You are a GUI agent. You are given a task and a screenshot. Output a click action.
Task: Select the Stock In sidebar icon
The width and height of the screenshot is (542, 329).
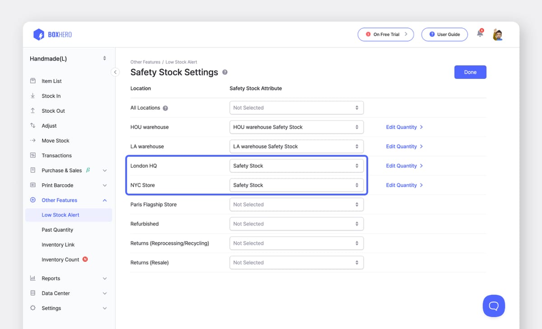tap(32, 96)
